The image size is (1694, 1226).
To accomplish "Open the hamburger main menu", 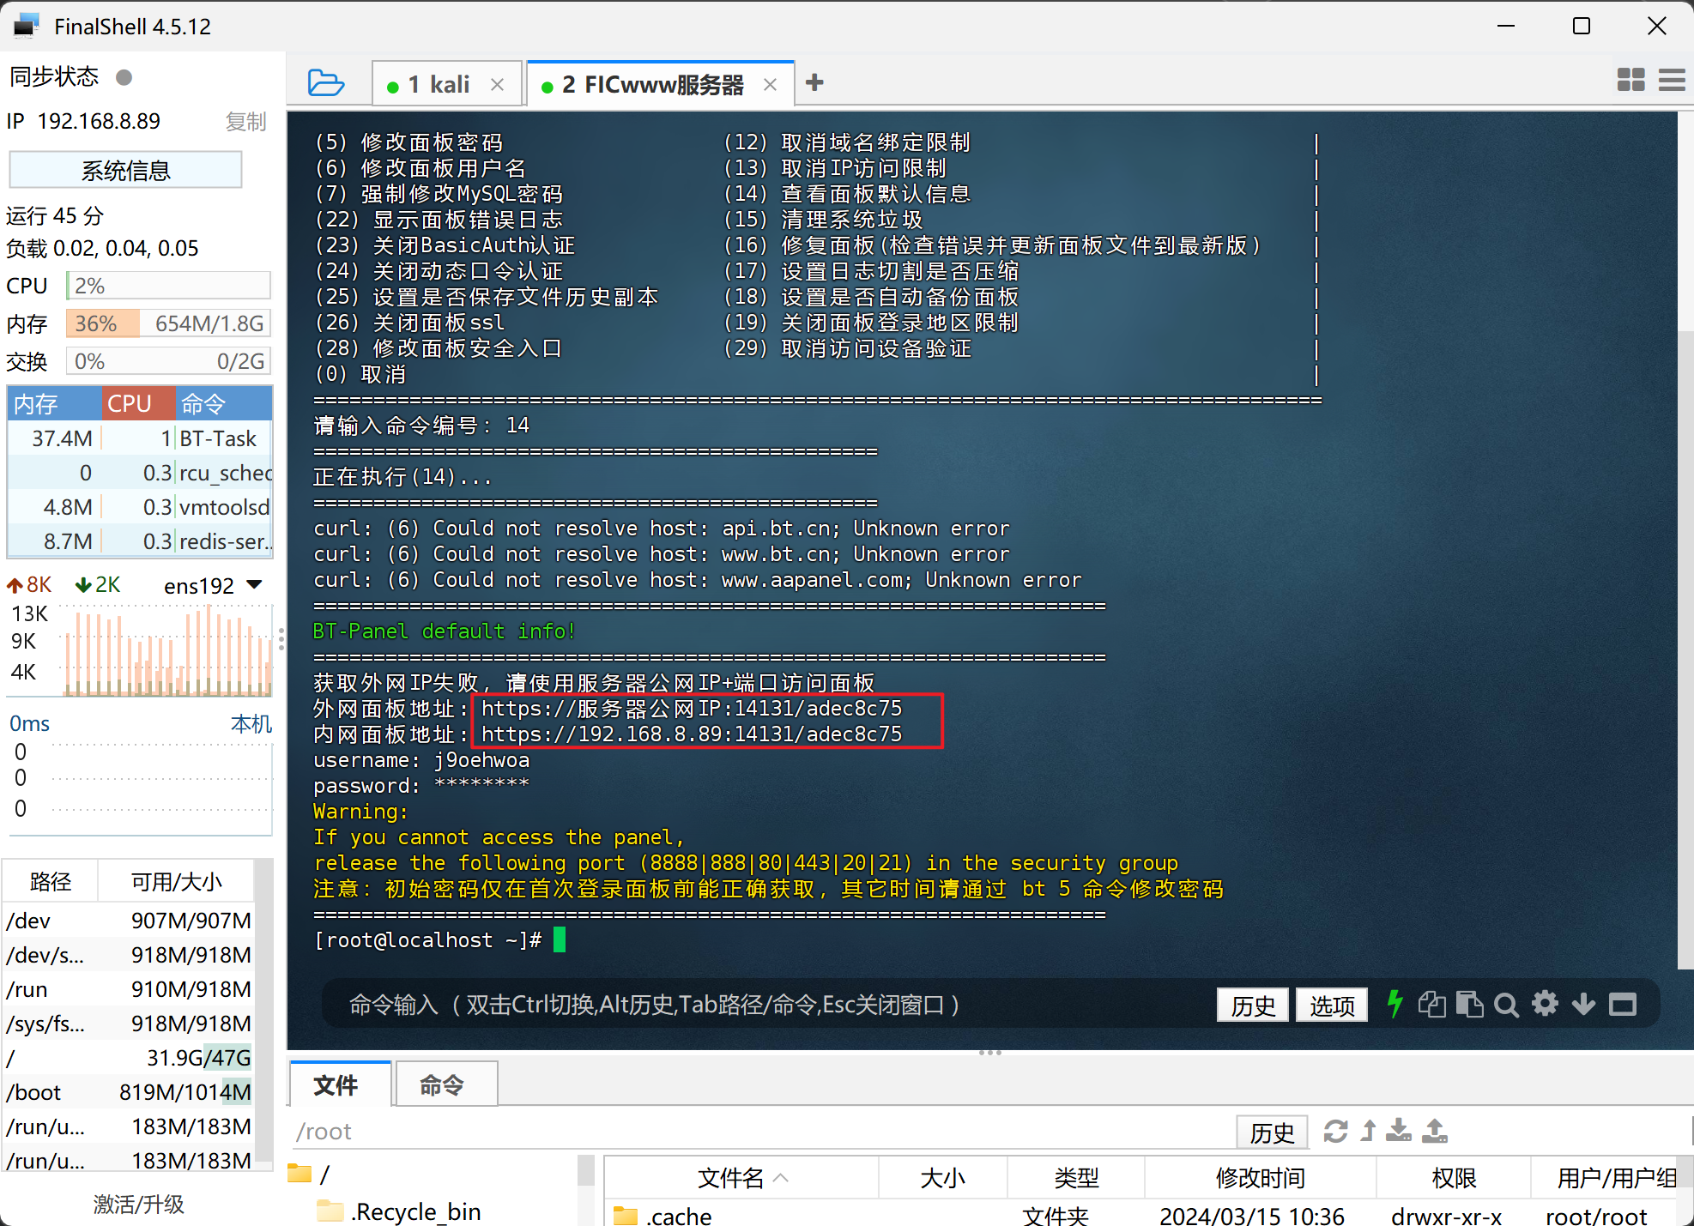I will point(1671,81).
